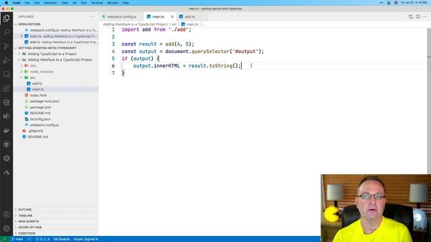Open webpack.config.js in the file tree
Image resolution: width=431 pixels, height=242 pixels.
coord(44,125)
